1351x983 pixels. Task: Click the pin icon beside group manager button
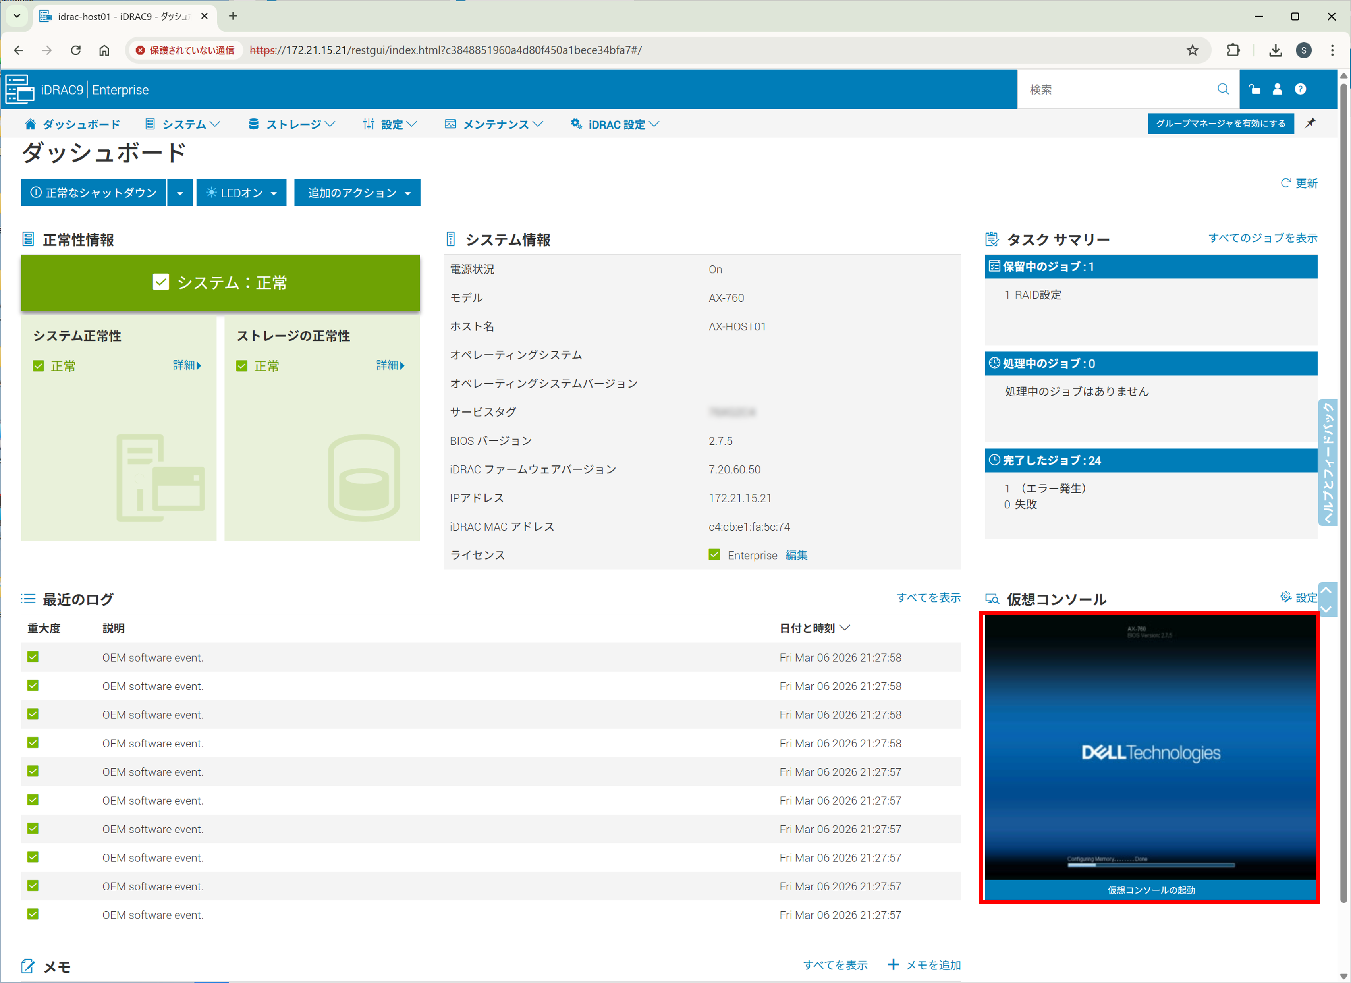[1310, 123]
